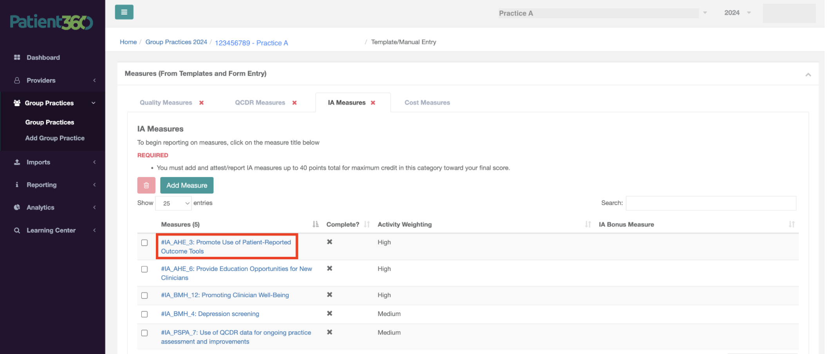
Task: Select the IA_BMH_12 Clinician Well-Being checkbox
Action: (144, 296)
